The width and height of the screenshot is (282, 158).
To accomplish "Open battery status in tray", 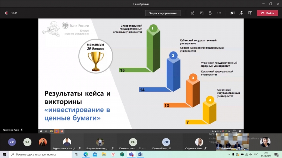I will [x=242, y=154].
